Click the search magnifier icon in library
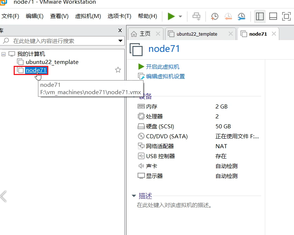The image size is (294, 235). click(x=6, y=40)
